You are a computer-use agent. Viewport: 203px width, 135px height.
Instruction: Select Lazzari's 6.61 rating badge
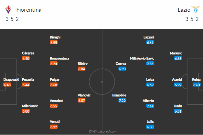(150, 42)
